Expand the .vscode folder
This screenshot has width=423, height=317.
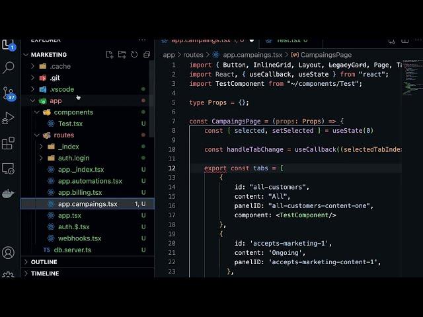click(x=32, y=89)
